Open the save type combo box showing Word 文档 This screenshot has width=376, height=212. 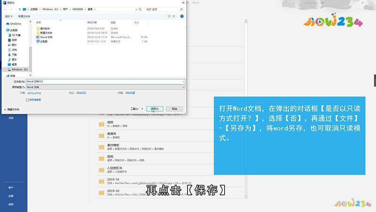(x=105, y=87)
